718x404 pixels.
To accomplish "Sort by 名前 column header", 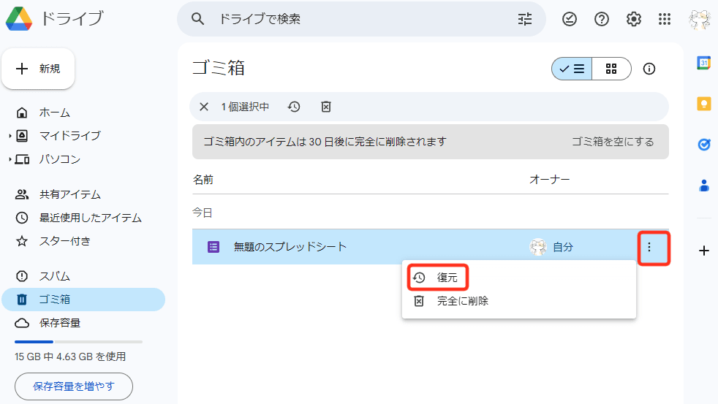I will tap(203, 180).
